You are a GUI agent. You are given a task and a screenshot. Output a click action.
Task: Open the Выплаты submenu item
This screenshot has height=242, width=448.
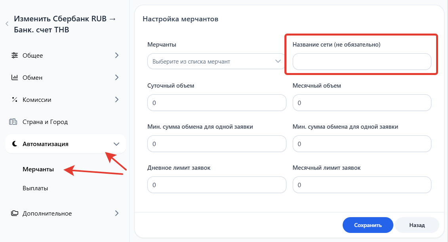[35, 188]
